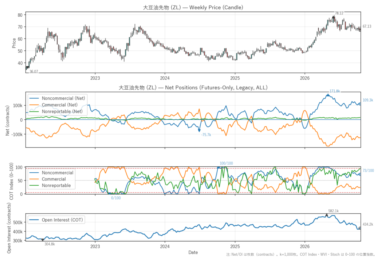Click the 109.3k latest net position circle

(360, 104)
